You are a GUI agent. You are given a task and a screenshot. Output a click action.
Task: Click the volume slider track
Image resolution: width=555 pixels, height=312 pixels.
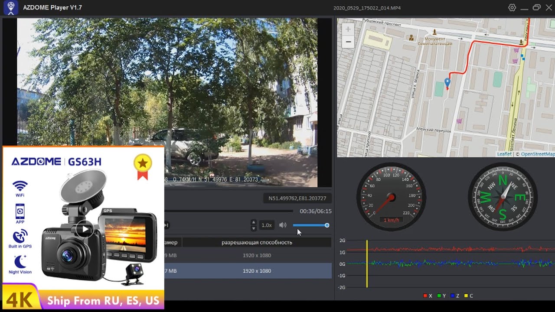point(310,225)
